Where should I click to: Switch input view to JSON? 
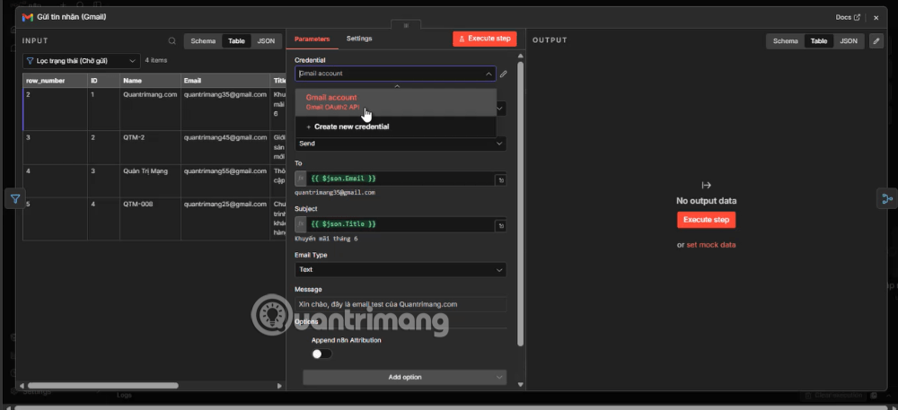pos(266,41)
